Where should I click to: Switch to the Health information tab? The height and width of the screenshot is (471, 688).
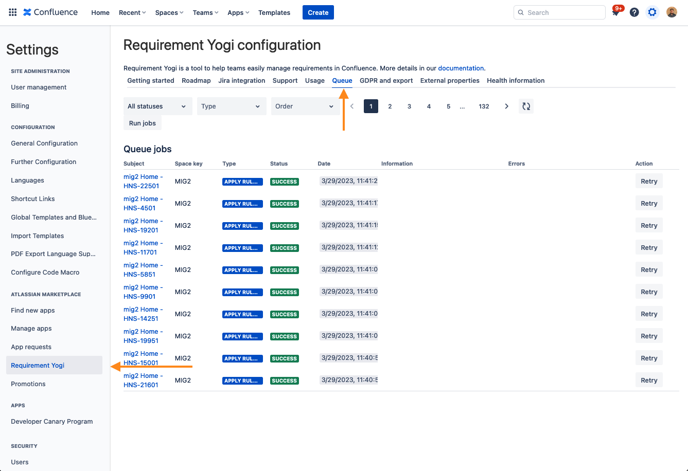click(516, 81)
